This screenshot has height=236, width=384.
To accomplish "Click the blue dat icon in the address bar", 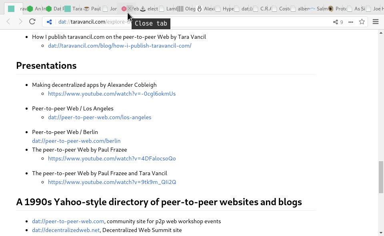I will [x=49, y=22].
